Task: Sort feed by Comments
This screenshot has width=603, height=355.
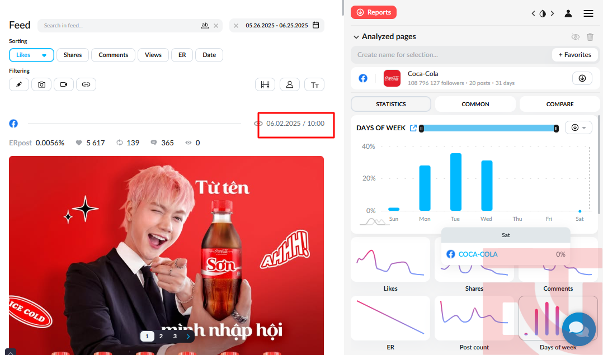Action: tap(113, 55)
